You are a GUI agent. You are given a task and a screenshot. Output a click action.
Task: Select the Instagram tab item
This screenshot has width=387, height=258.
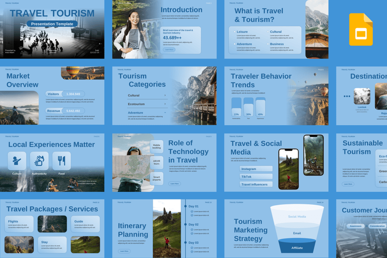tap(256, 169)
